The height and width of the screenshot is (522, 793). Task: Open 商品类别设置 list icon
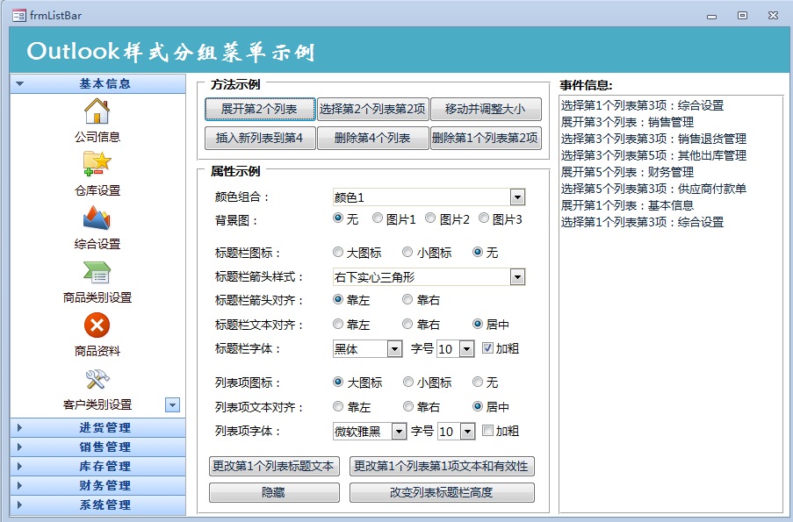(97, 272)
